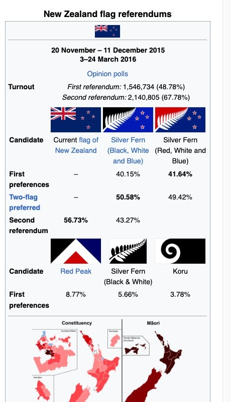230x402 pixels.
Task: Open the Two-flag preferred link
Action: [25, 203]
